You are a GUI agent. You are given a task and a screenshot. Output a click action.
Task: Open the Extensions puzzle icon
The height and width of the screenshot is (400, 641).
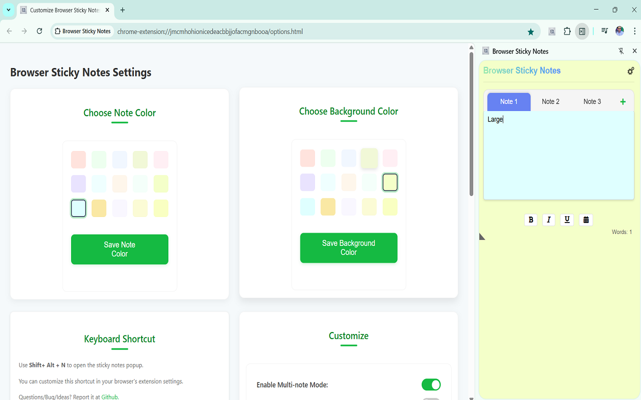567,31
